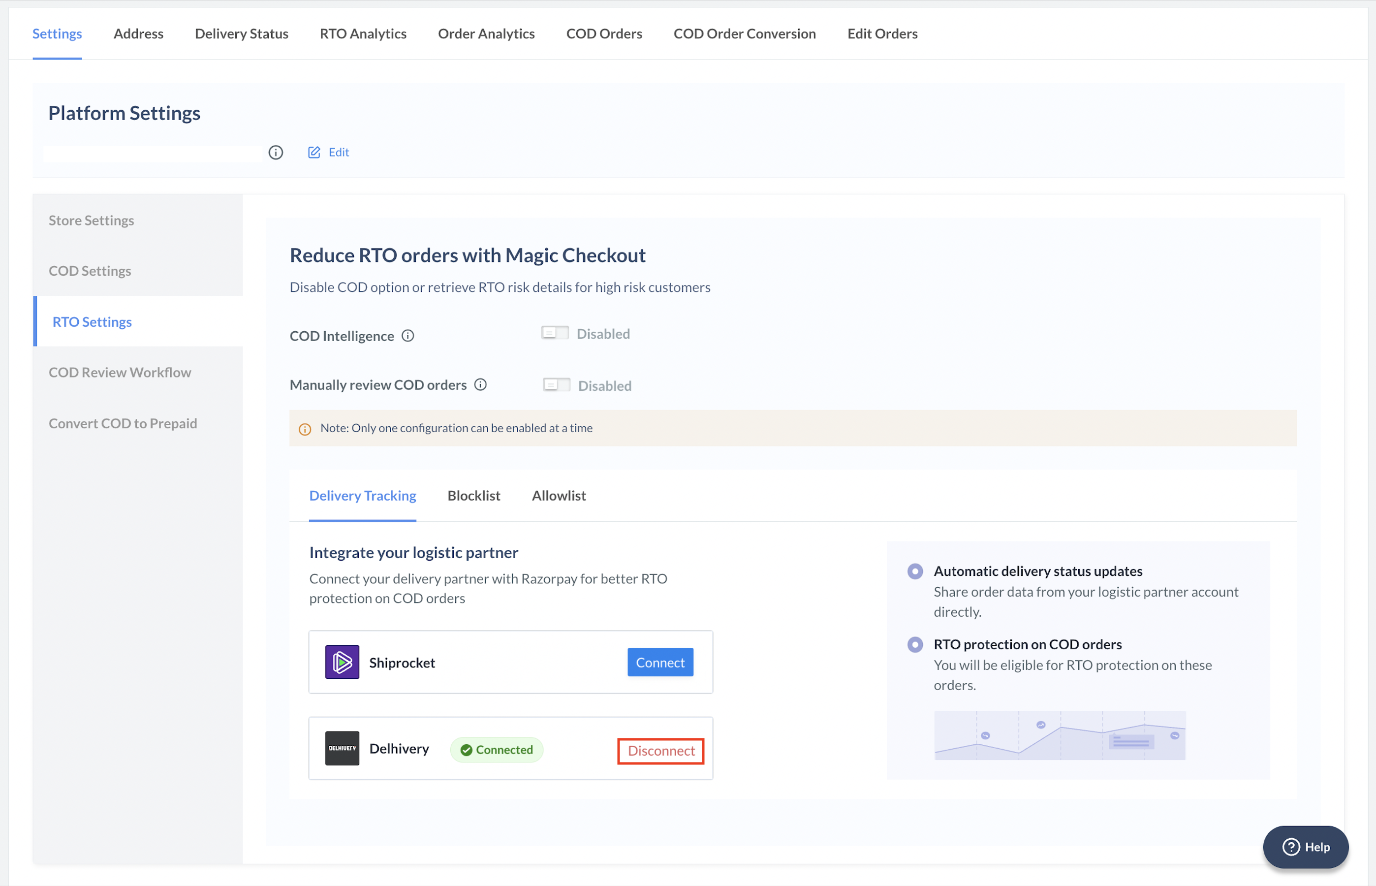This screenshot has width=1376, height=886.
Task: Click the Disconnect button for Delhivery
Action: tap(660, 750)
